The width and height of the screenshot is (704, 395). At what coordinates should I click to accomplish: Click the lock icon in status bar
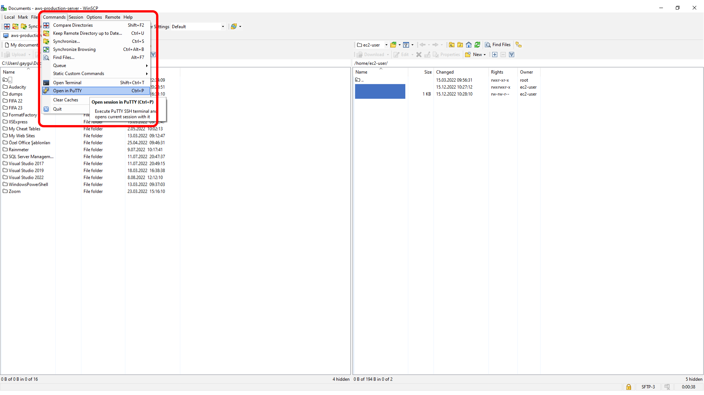click(x=629, y=387)
